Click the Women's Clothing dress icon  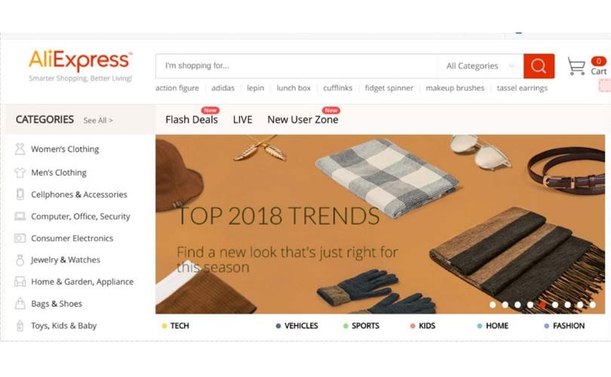click(20, 149)
